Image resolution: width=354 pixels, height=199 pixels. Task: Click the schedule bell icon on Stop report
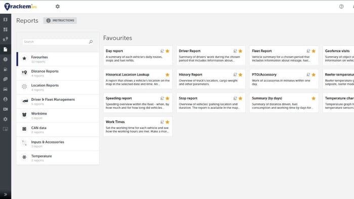pos(235,98)
